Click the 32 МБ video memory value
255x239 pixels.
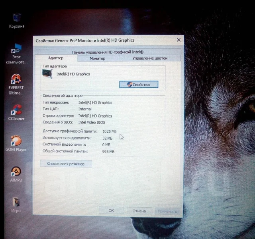[107, 138]
